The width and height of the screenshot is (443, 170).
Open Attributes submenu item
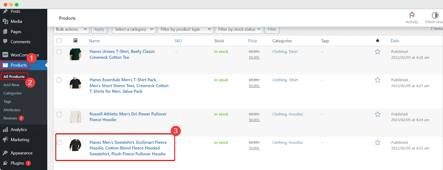pos(12,110)
